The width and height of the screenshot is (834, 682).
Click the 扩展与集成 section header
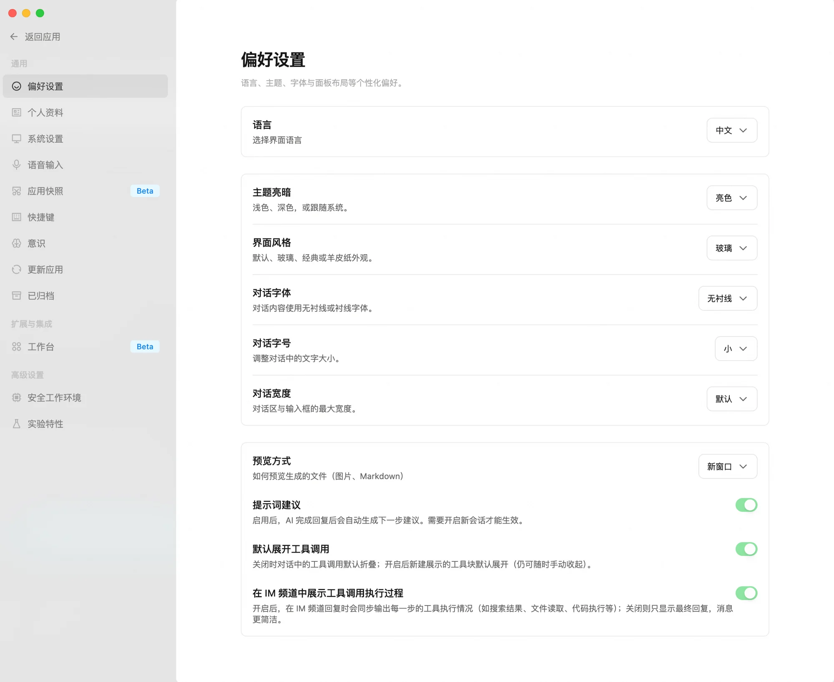click(32, 324)
